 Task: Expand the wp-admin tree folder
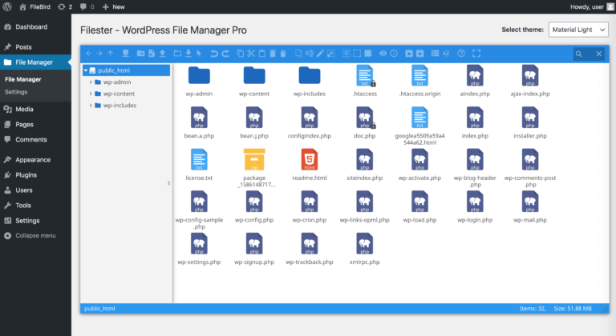(x=91, y=82)
